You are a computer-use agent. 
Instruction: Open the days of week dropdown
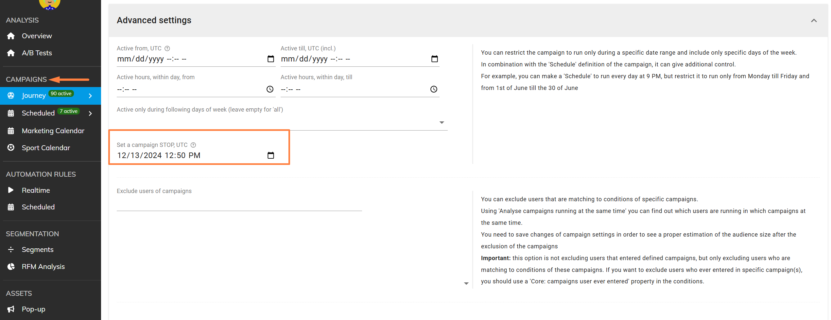pyautogui.click(x=441, y=122)
